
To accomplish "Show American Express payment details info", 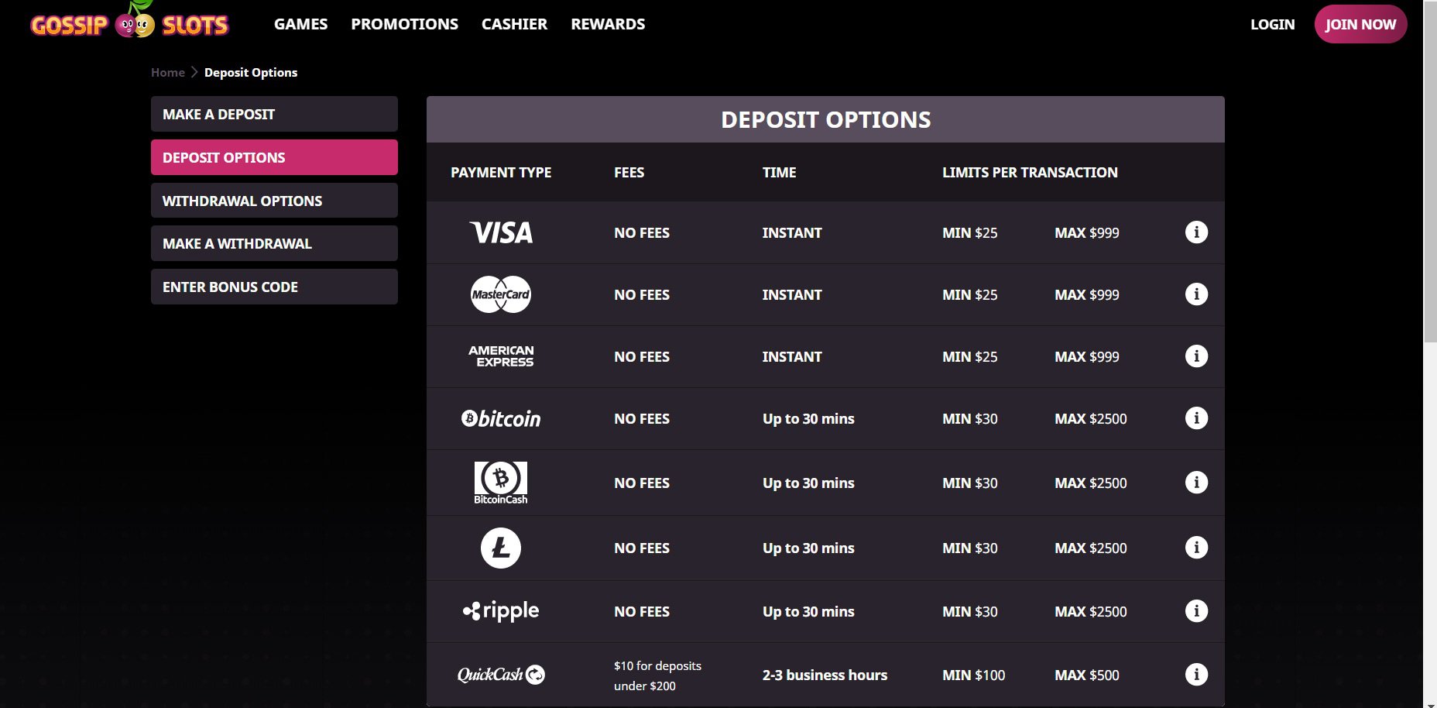I will tap(1196, 356).
